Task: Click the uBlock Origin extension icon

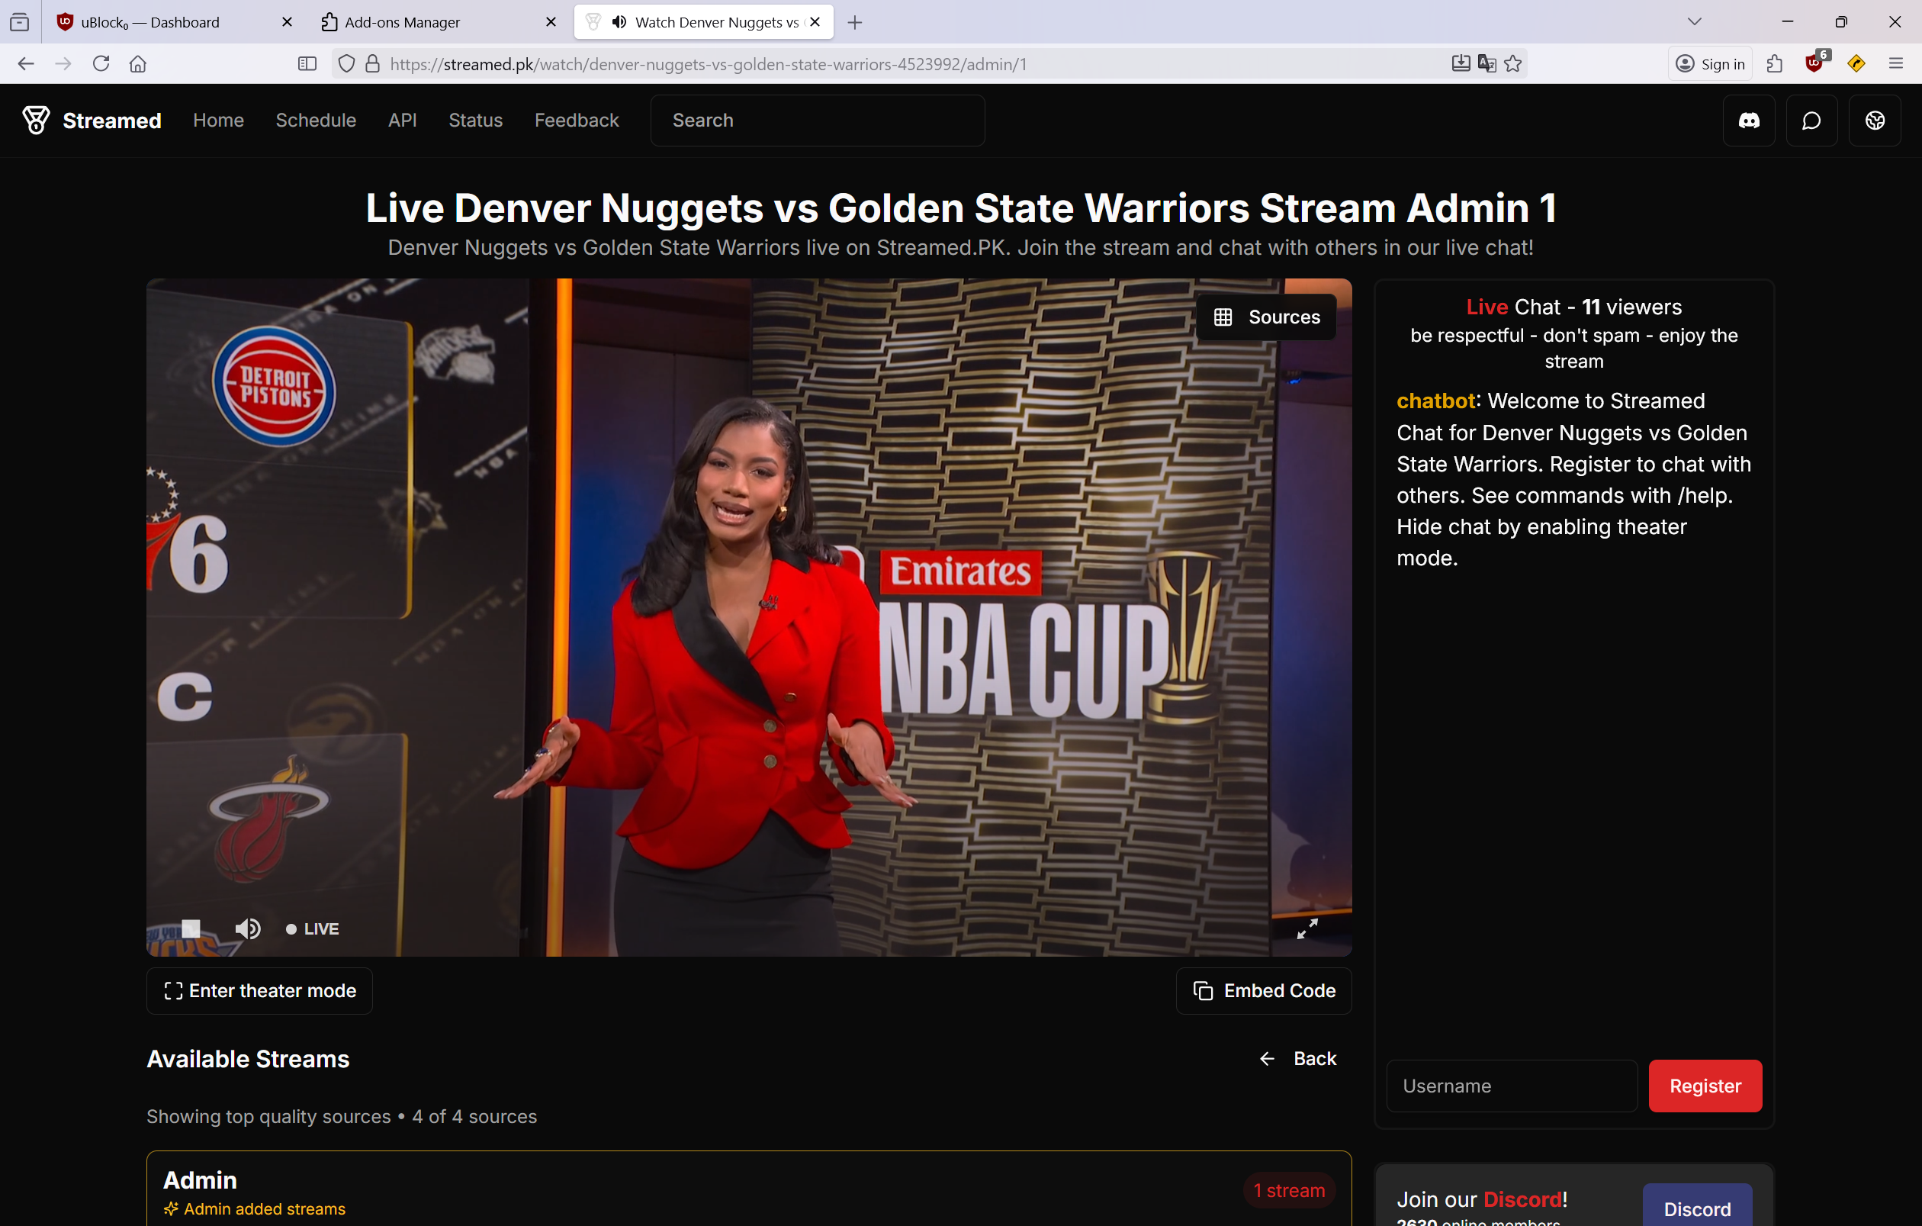Action: [x=1814, y=64]
